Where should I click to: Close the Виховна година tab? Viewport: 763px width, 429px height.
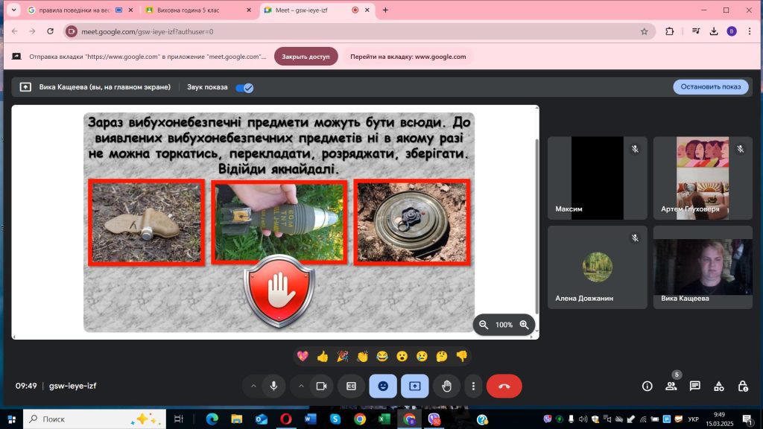click(249, 10)
